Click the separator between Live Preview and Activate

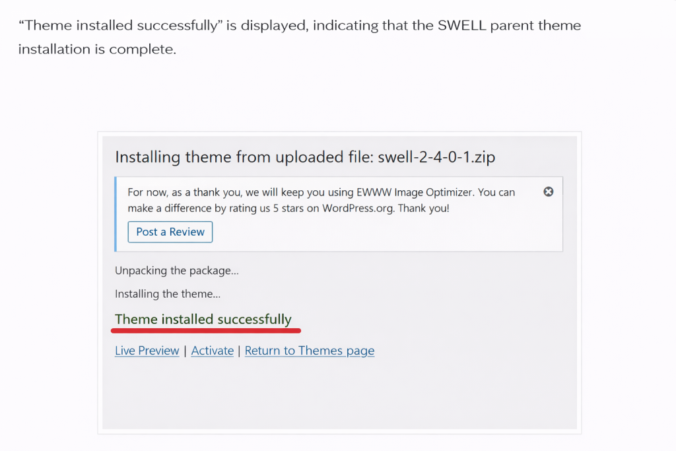(185, 351)
